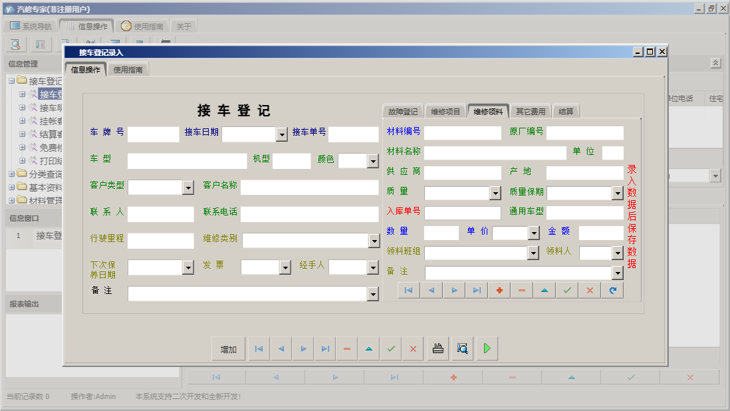Click the 增加 button
730x411 pixels.
click(x=228, y=348)
